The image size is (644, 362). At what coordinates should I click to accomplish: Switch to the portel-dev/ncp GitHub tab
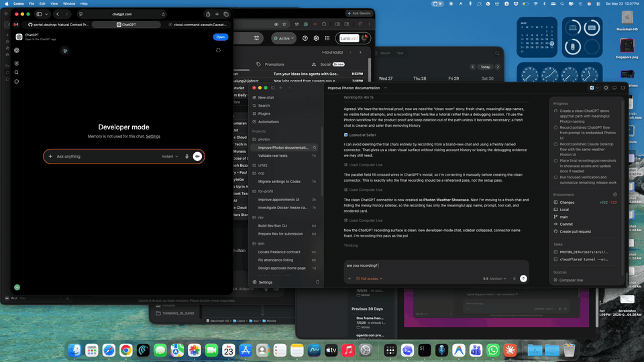pos(58,25)
